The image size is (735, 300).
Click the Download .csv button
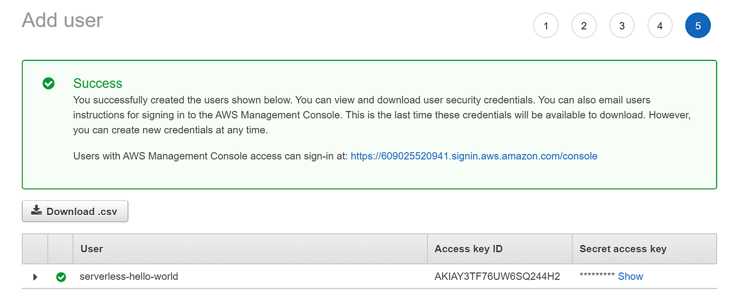tap(75, 211)
